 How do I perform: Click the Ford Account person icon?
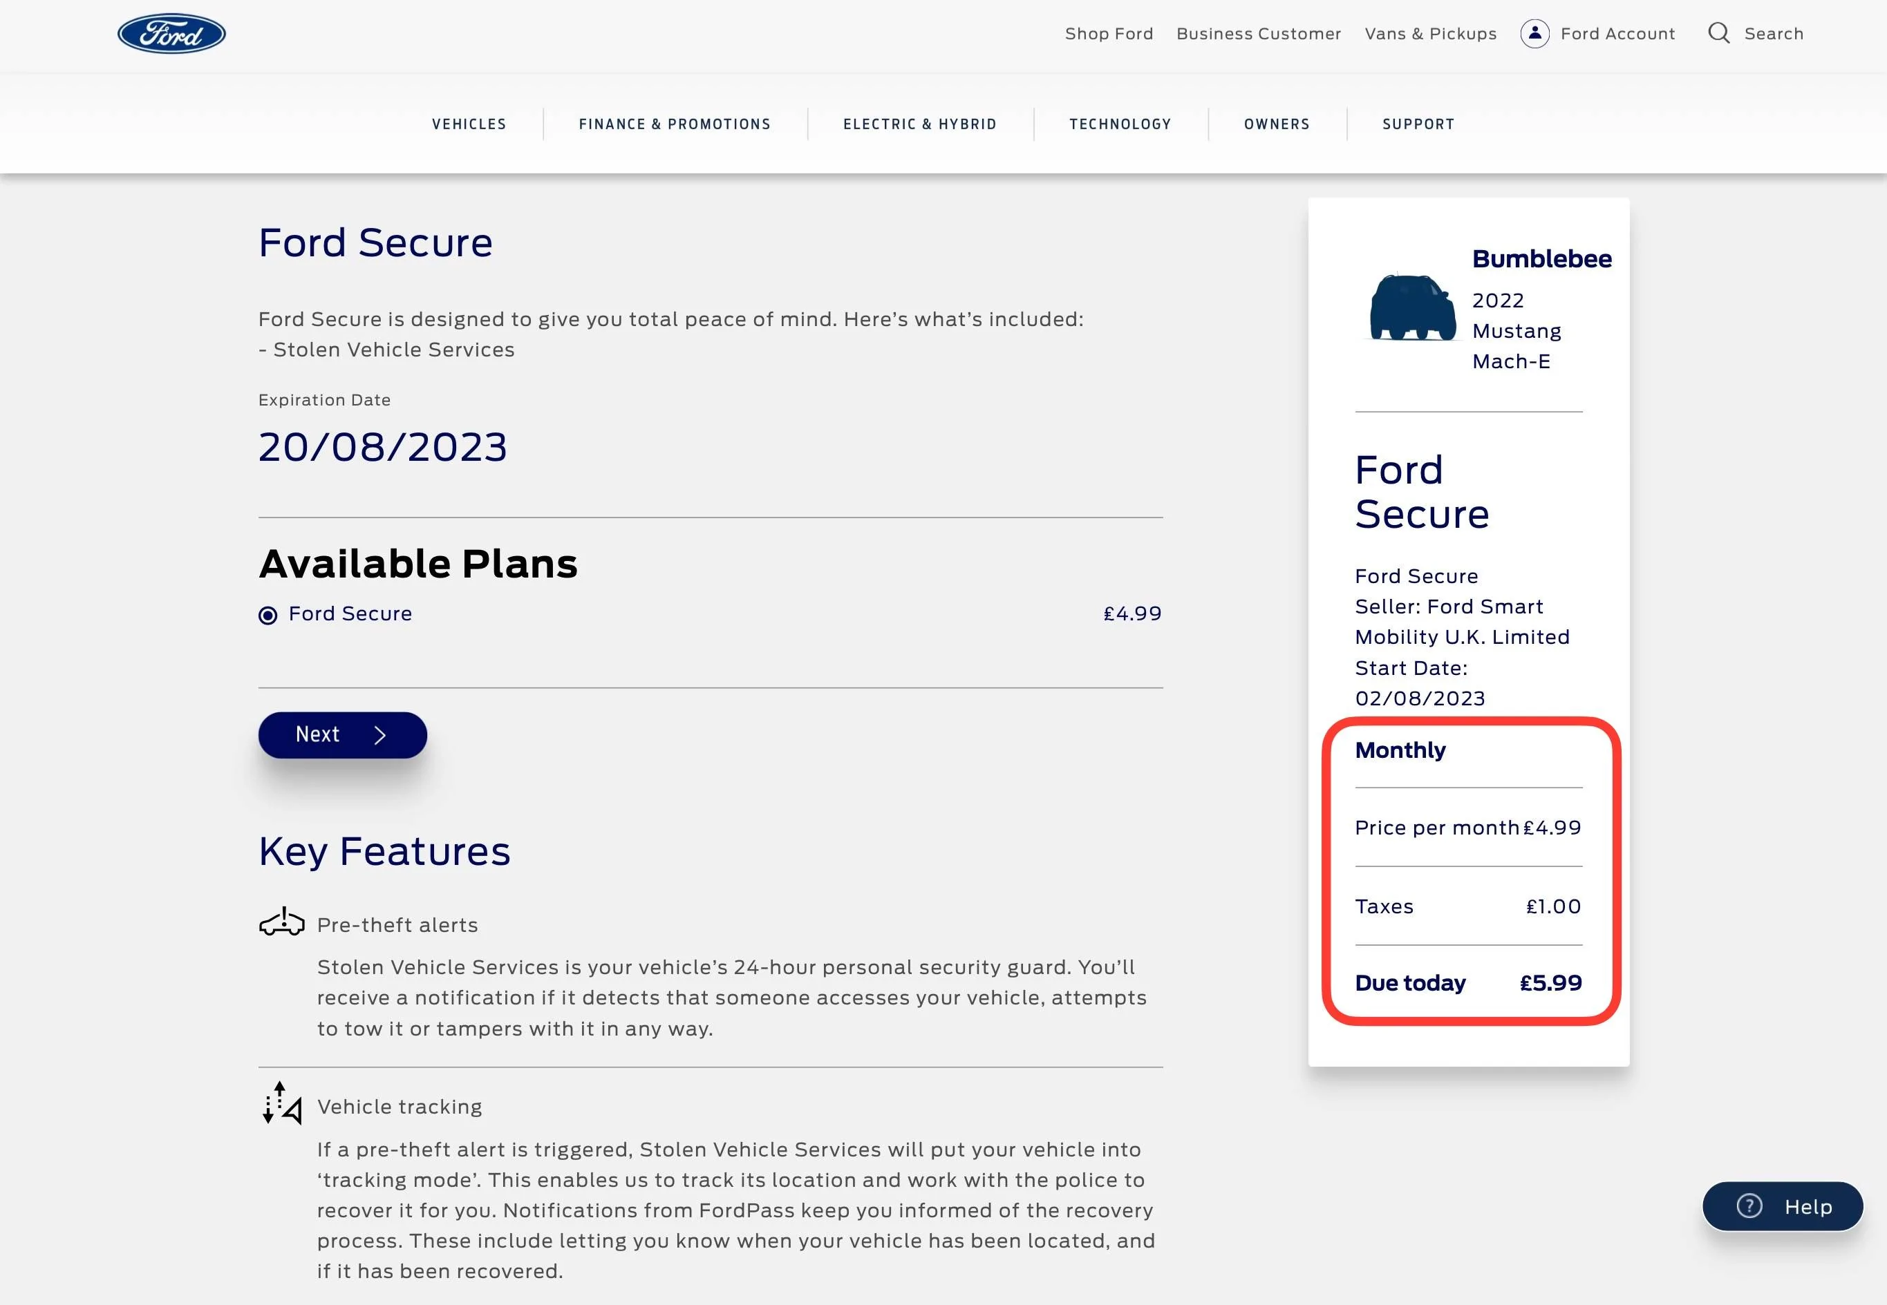tap(1534, 34)
